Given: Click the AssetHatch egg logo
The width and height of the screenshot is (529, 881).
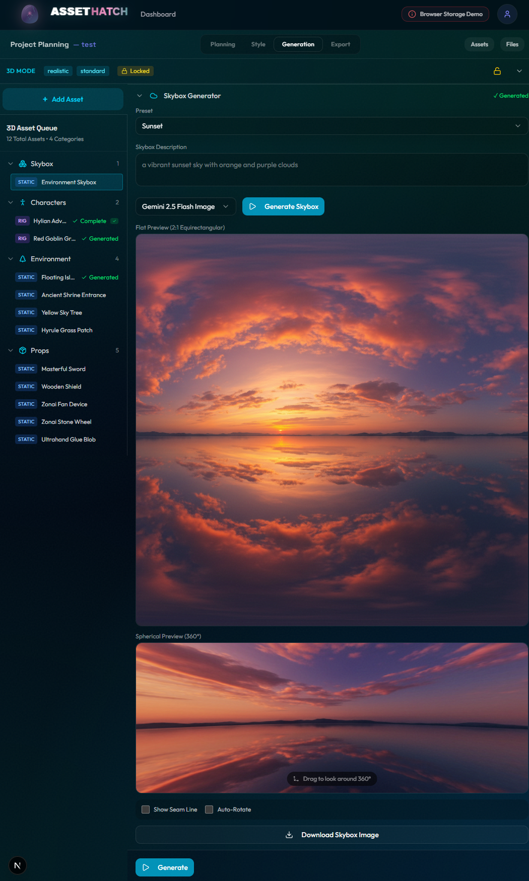Looking at the screenshot, I should tap(30, 14).
